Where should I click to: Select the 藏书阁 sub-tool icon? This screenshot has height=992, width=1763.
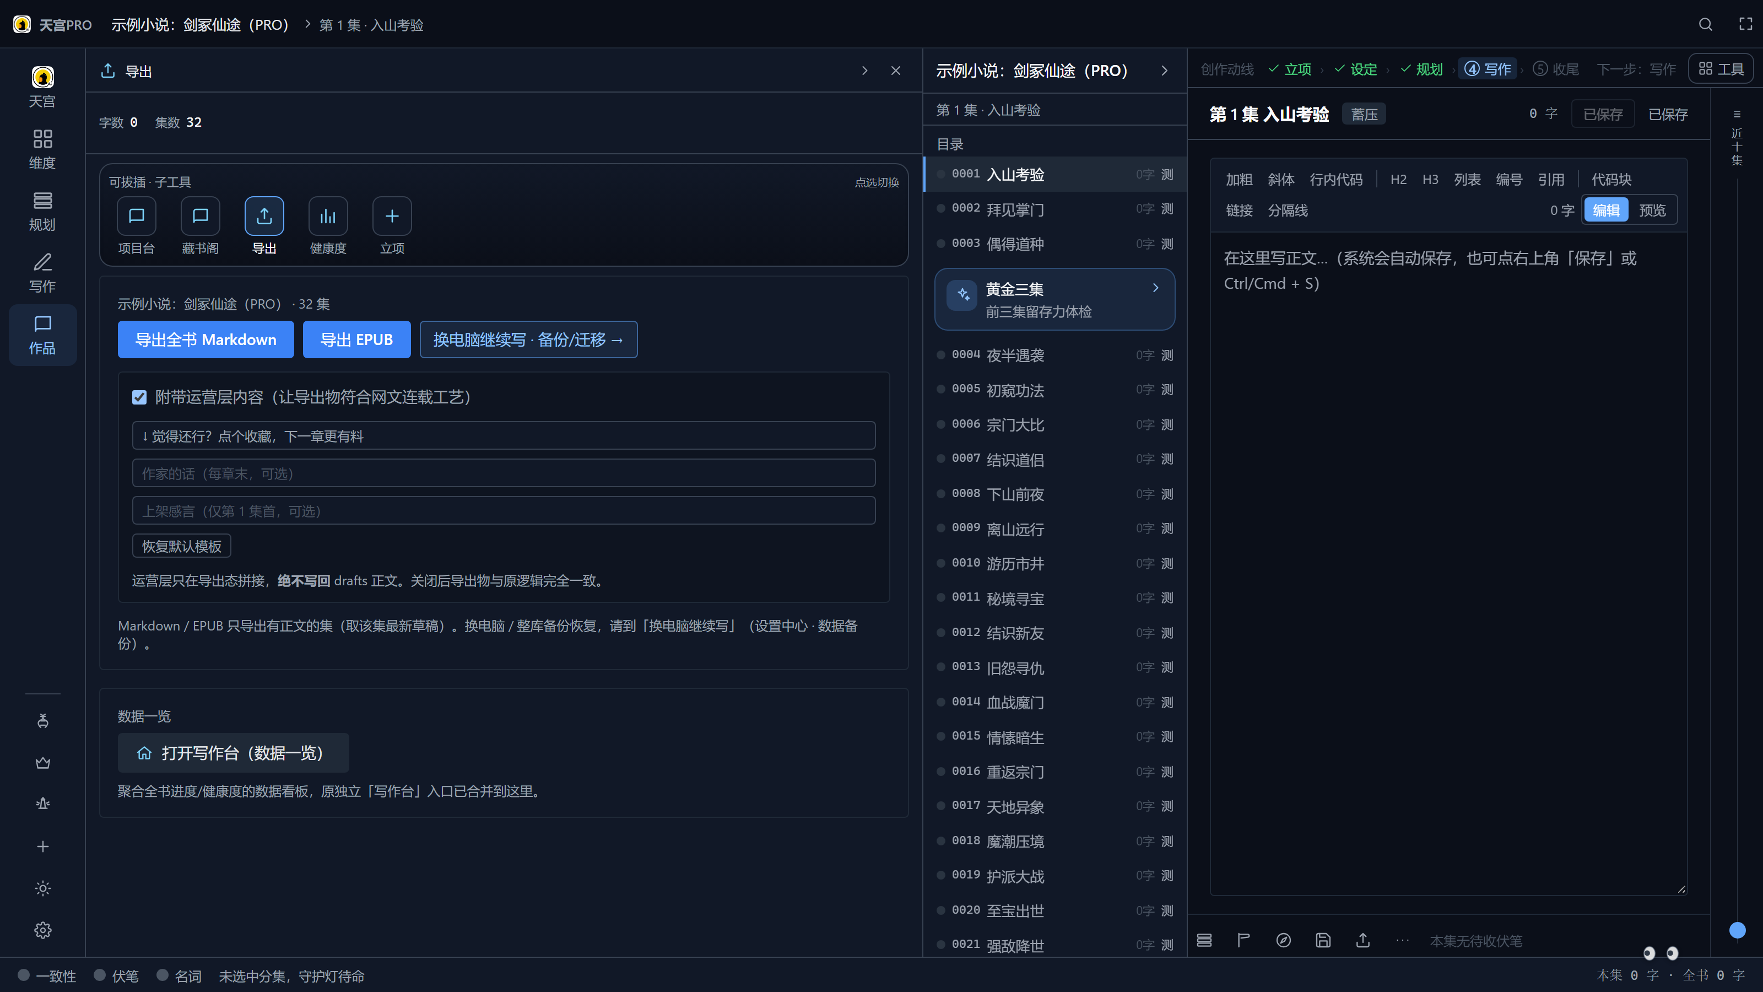pos(200,217)
